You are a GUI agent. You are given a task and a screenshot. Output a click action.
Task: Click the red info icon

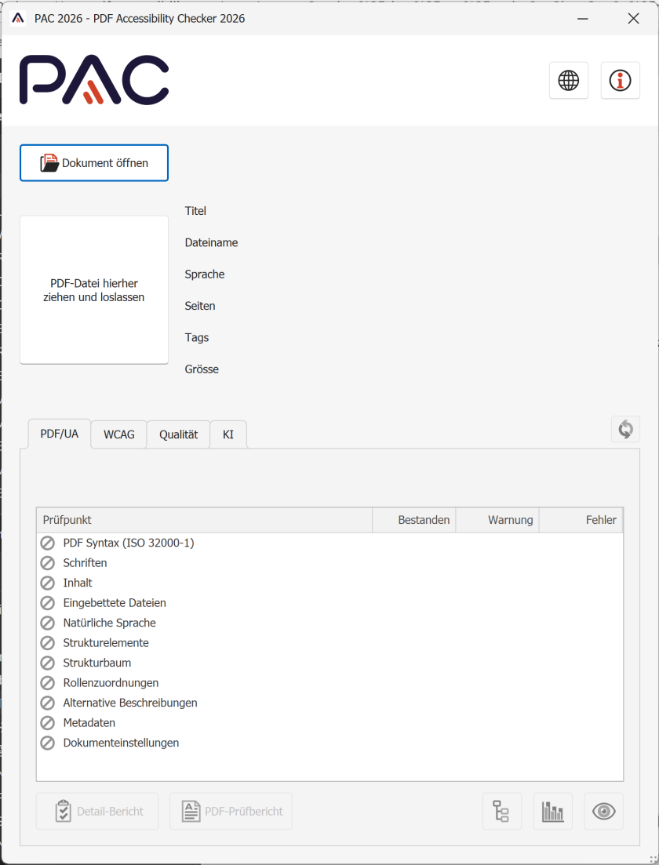pos(620,80)
